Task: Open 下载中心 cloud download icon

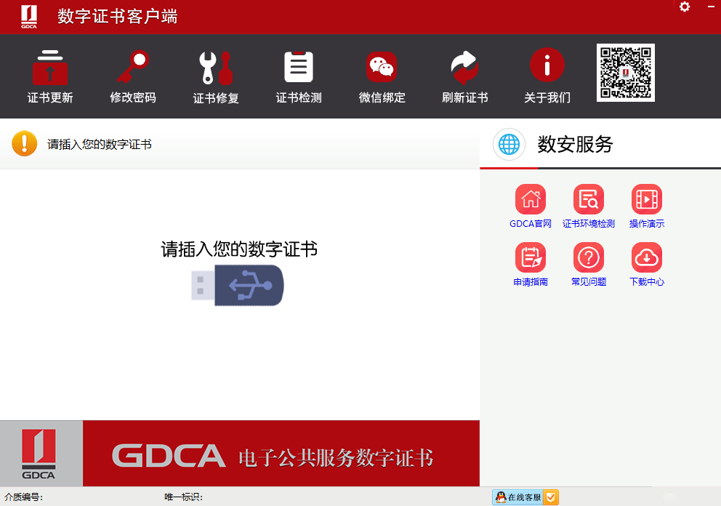Action: (x=647, y=257)
